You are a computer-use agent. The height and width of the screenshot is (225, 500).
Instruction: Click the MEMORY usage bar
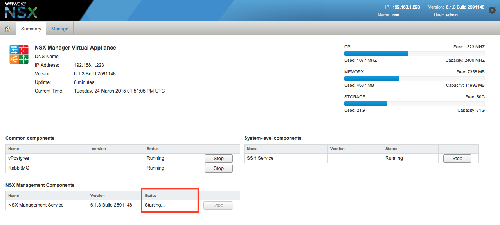(414, 79)
